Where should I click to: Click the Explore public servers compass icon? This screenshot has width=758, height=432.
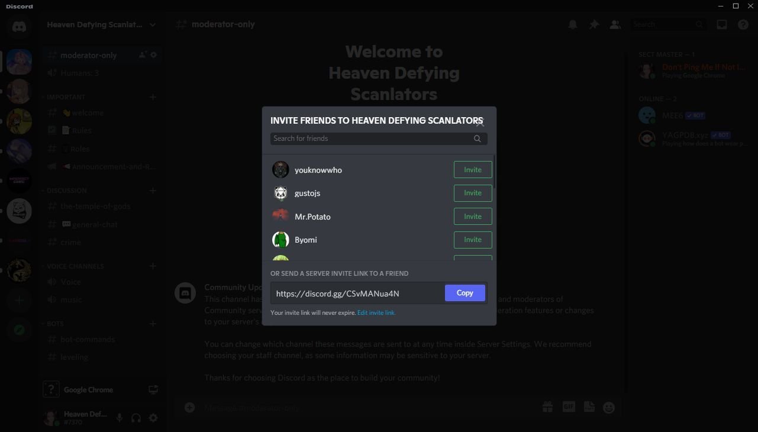19,330
